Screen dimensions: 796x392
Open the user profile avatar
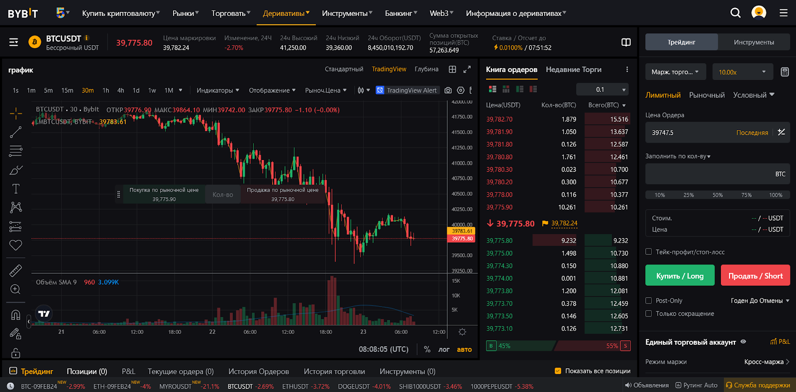pos(759,12)
